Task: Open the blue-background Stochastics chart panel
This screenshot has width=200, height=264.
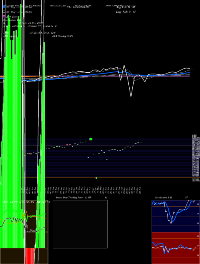Action: click(x=176, y=216)
